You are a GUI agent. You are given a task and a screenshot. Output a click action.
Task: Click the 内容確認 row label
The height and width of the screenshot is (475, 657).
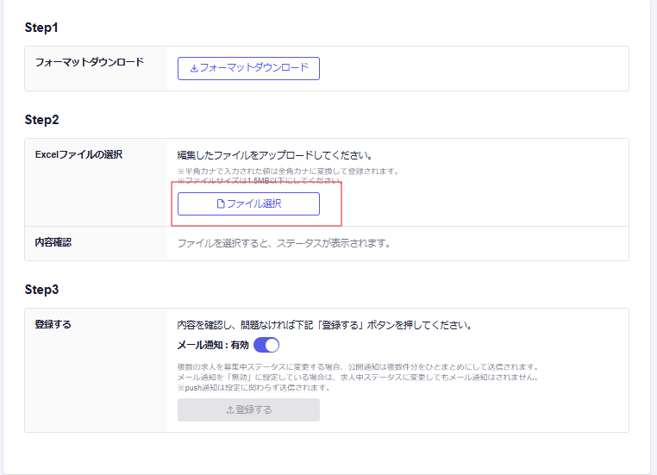pos(53,242)
